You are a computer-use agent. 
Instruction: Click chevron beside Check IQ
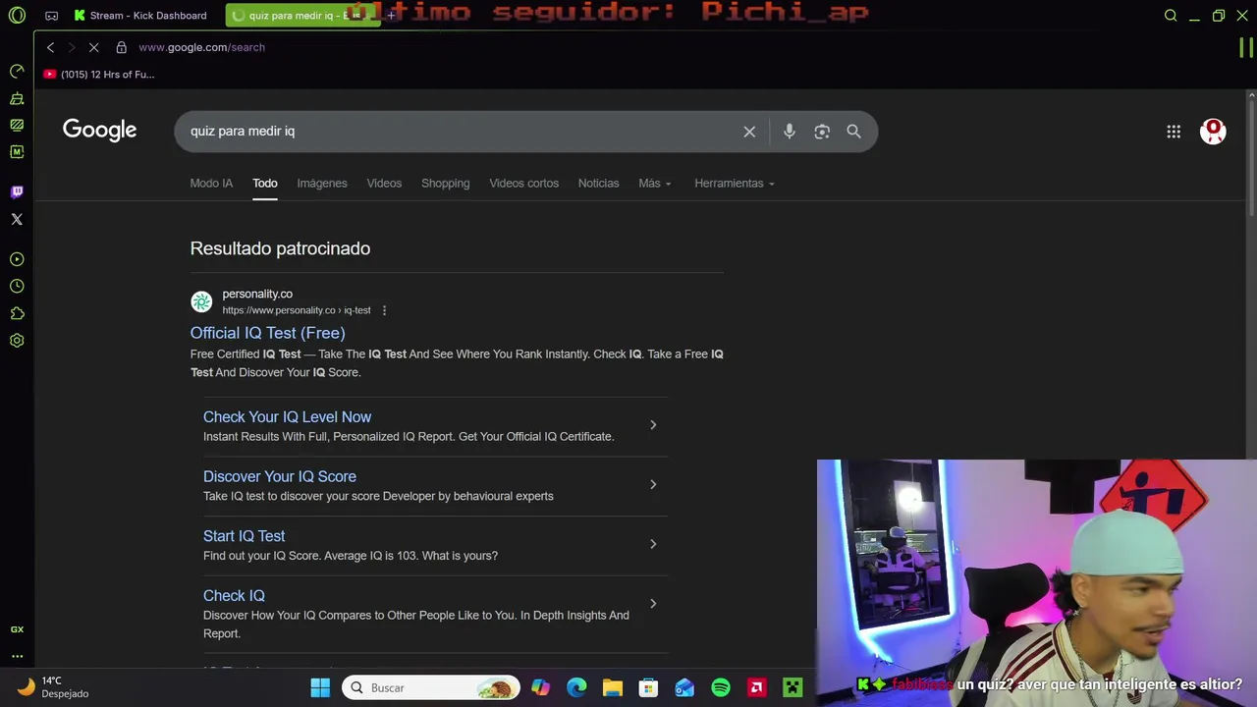pyautogui.click(x=653, y=604)
